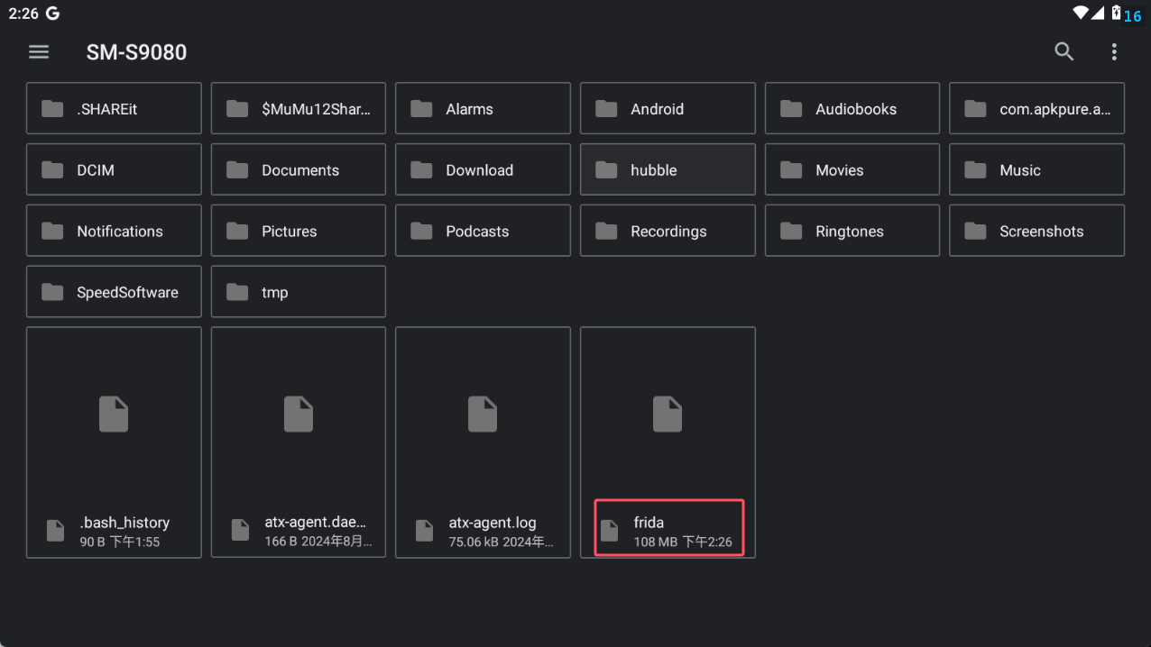Open the hubble folder
This screenshot has height=647, width=1151.
668,170
